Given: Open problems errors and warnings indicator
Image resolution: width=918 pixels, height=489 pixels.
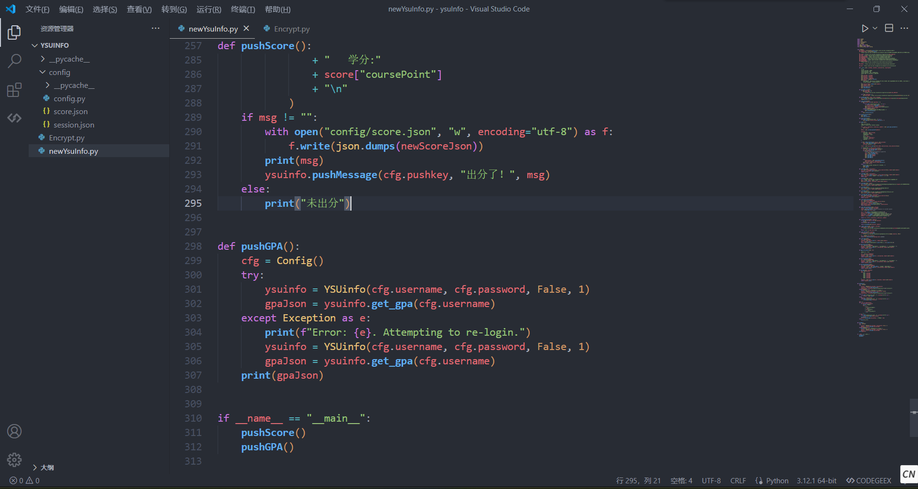Looking at the screenshot, I should 25,480.
